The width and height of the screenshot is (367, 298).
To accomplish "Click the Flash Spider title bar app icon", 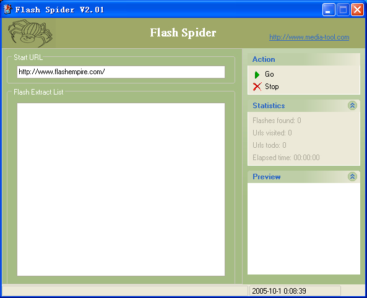I will (7, 9).
